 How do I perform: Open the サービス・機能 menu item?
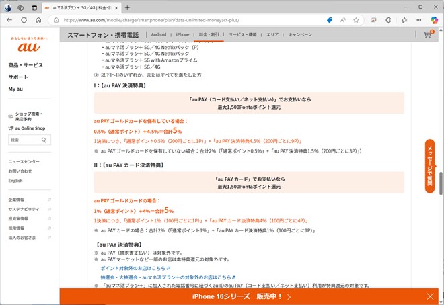click(243, 34)
